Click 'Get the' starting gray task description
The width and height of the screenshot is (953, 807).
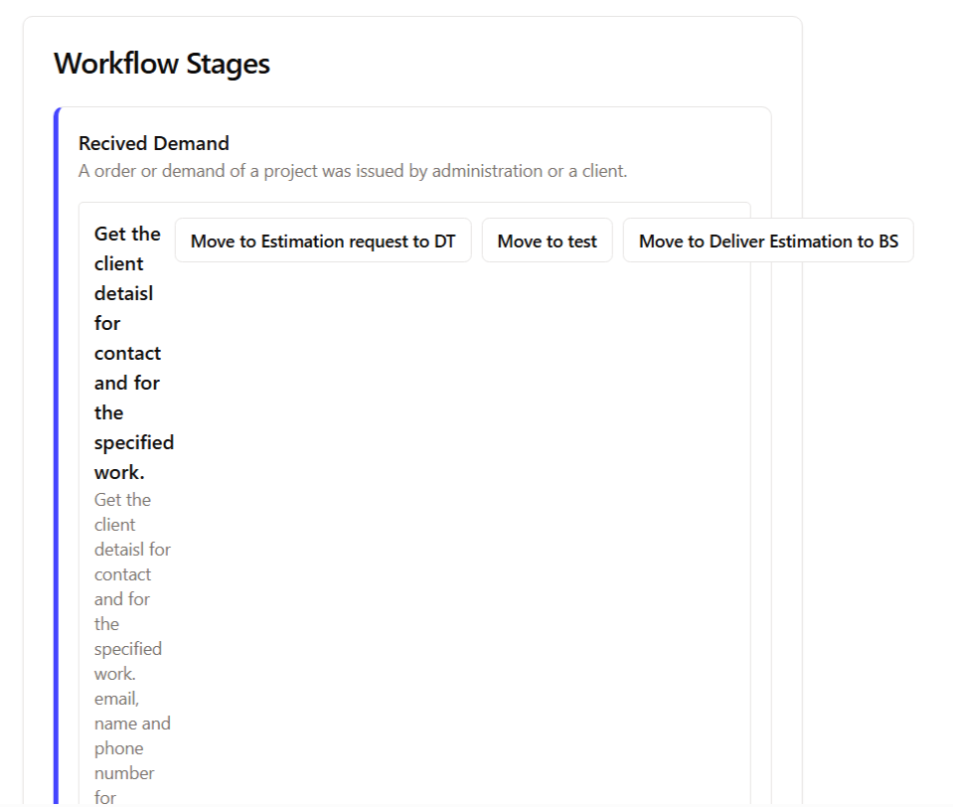[x=122, y=500]
